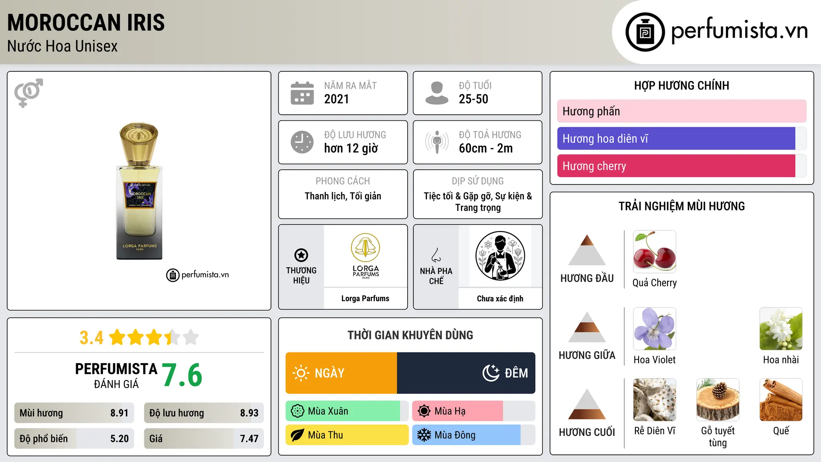Click the perfumista.vn wordmark in the header
The image size is (821, 462).
tap(740, 30)
